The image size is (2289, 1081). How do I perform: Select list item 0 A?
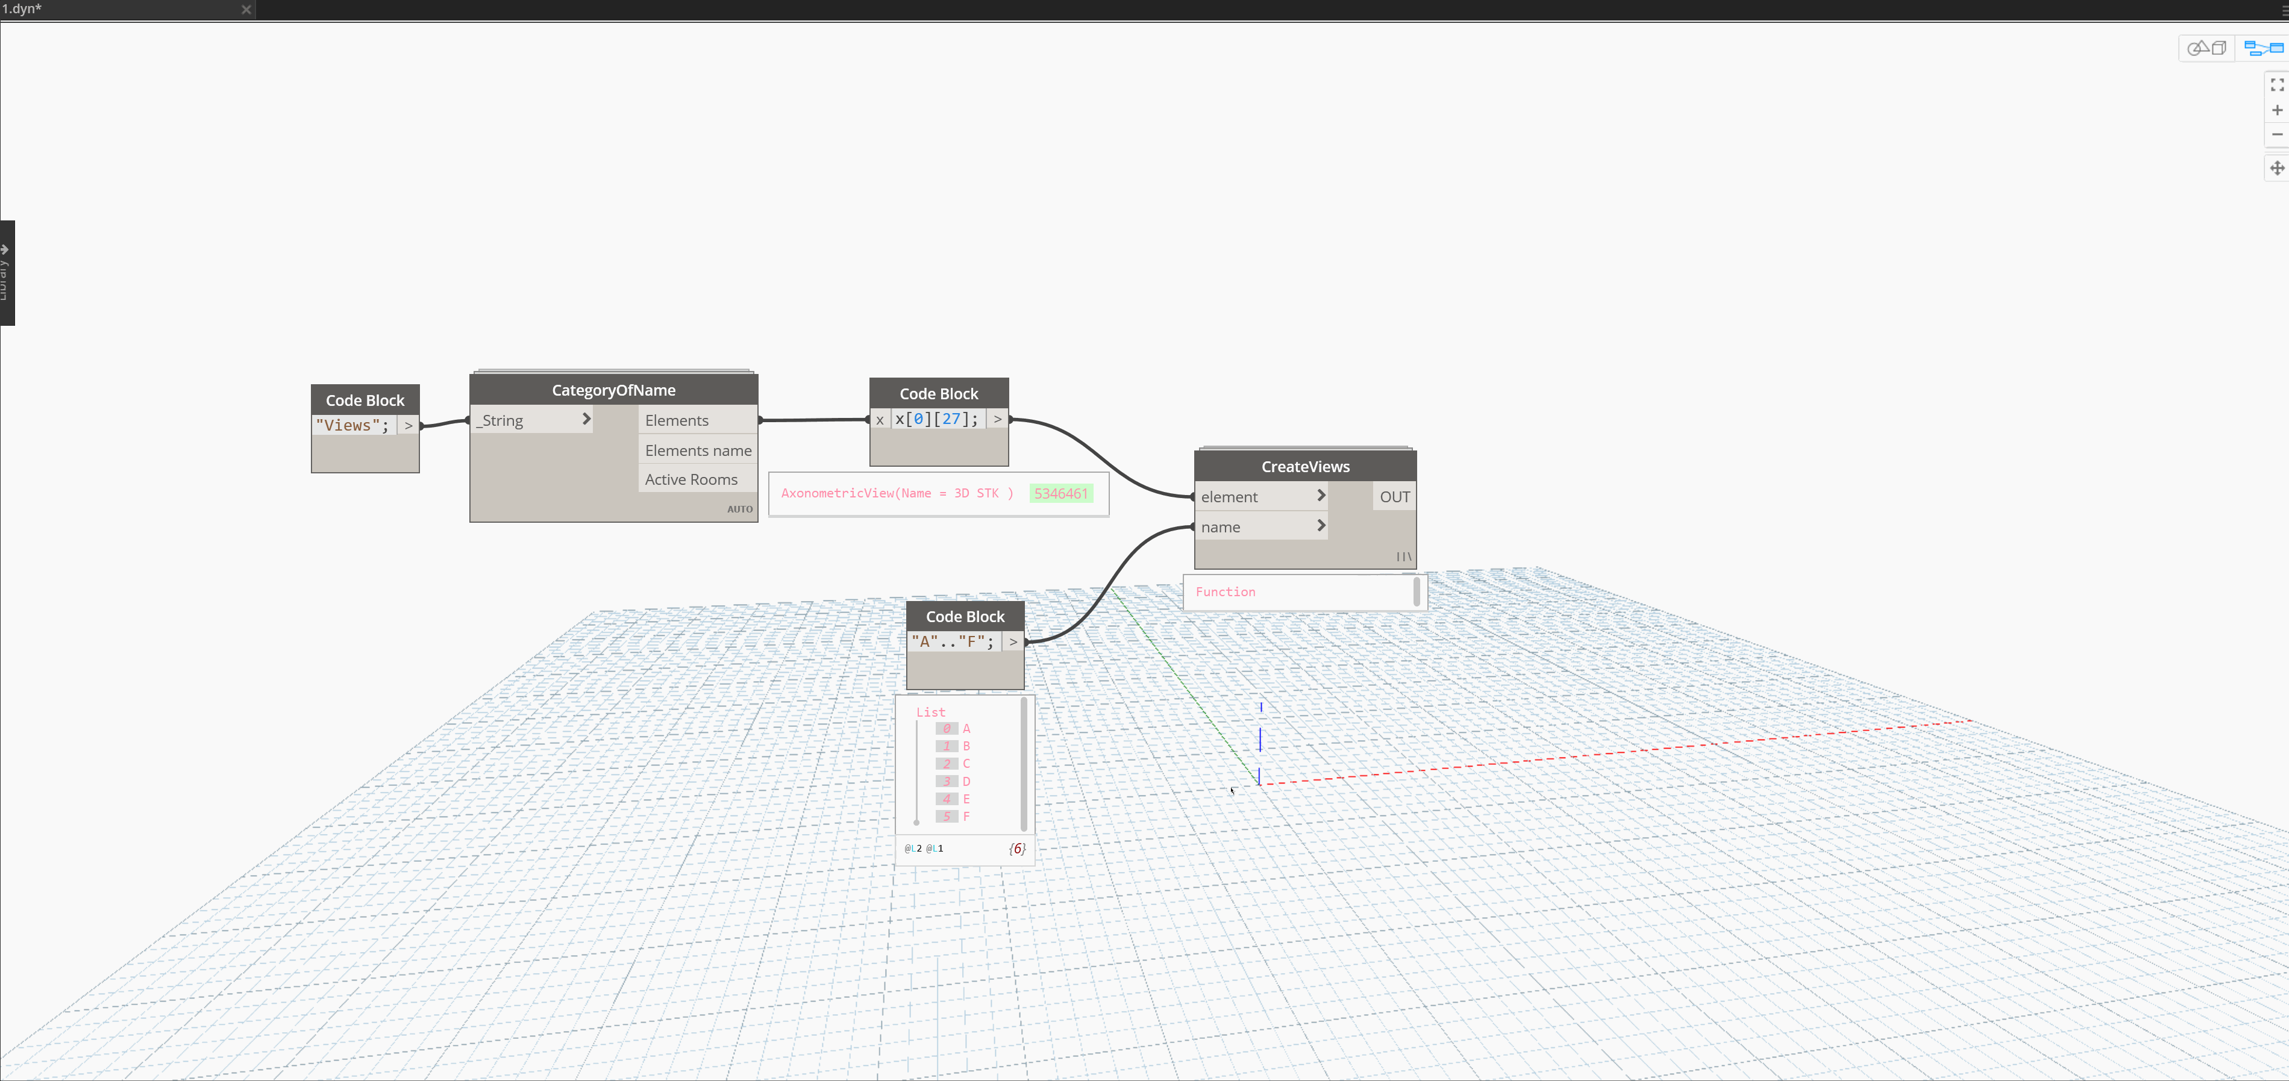pyautogui.click(x=953, y=728)
